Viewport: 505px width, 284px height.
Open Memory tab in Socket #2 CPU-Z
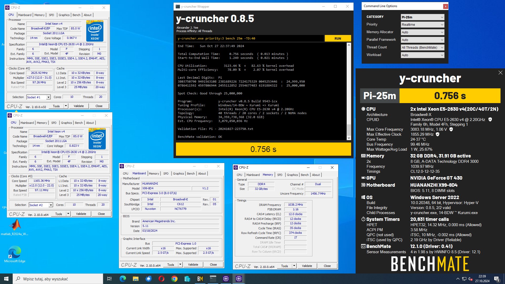point(42,123)
